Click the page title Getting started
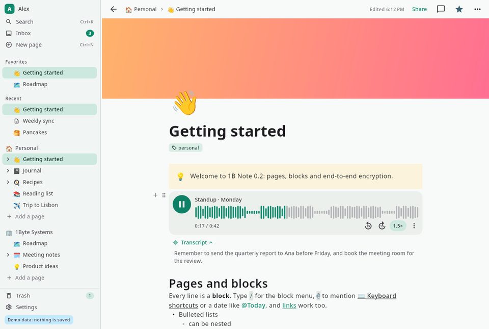The height and width of the screenshot is (329, 489). tap(227, 131)
